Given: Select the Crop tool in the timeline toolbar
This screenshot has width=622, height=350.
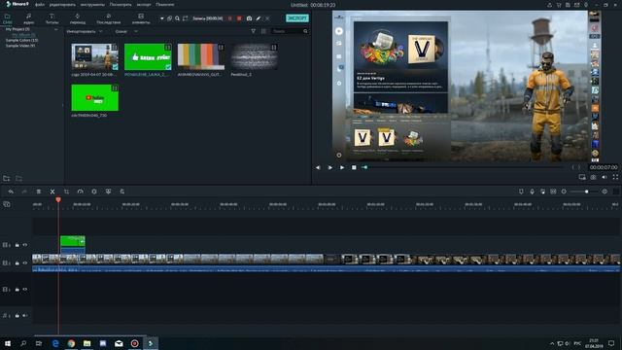Looking at the screenshot, I should pyautogui.click(x=66, y=192).
